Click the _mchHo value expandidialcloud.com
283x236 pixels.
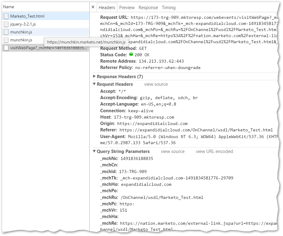[x=146, y=185]
